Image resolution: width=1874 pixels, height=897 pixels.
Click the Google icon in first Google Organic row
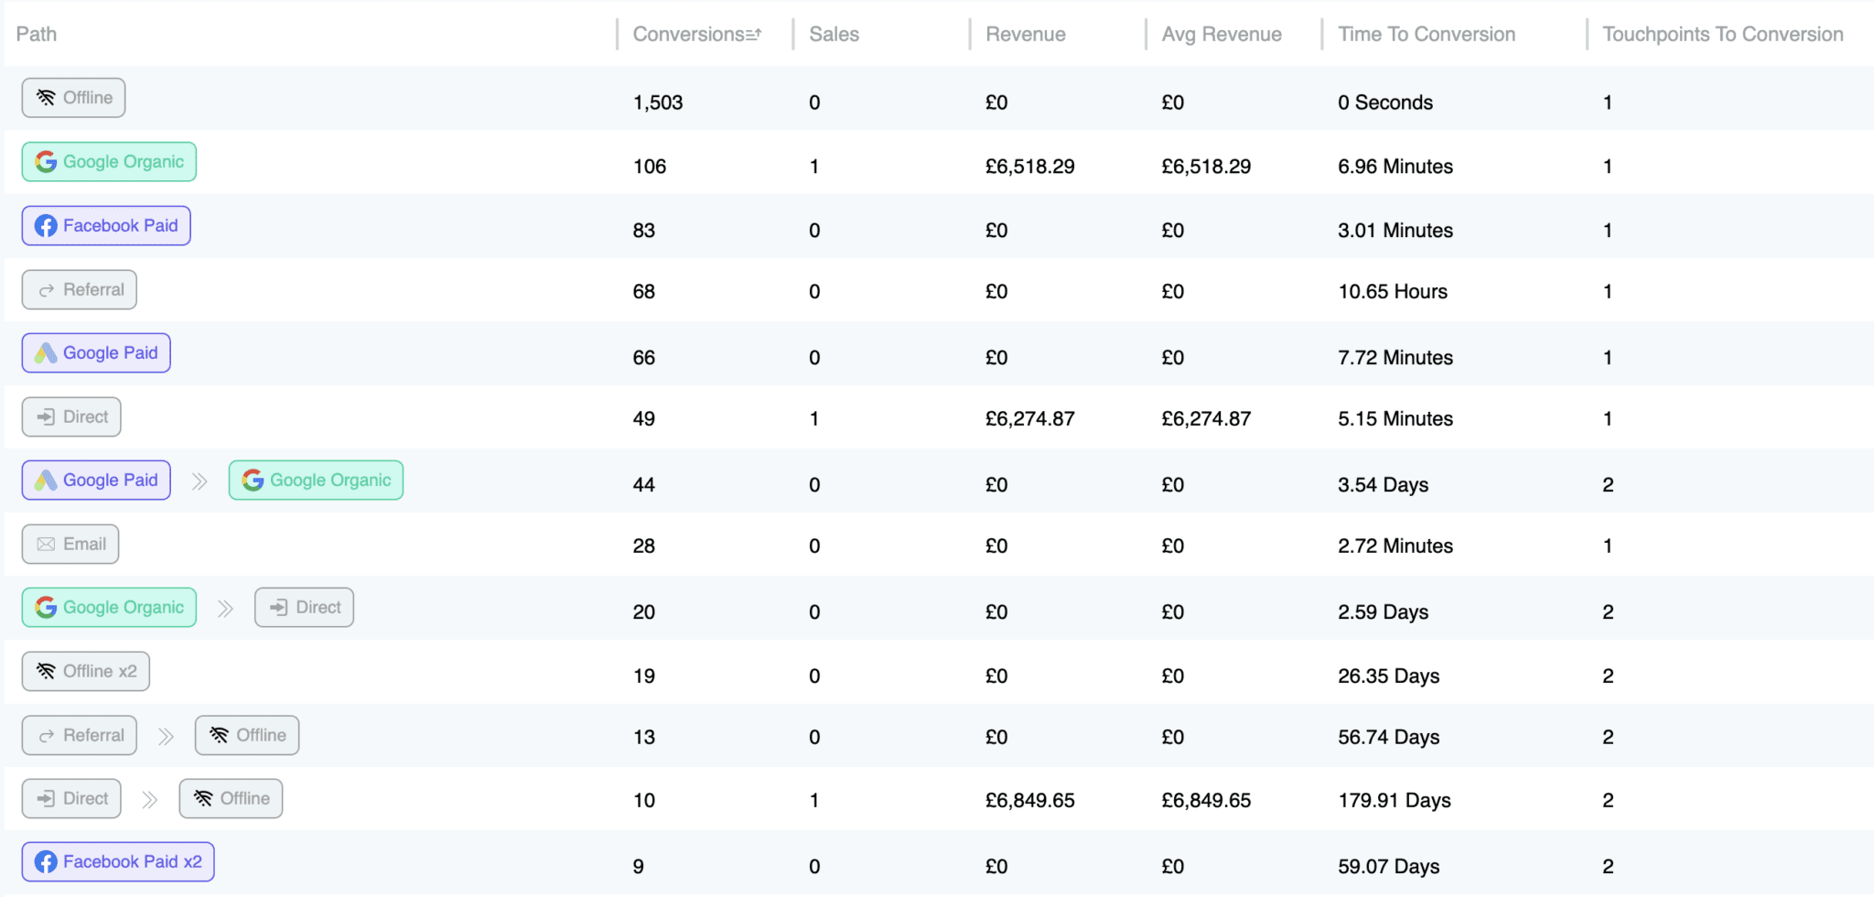(x=46, y=162)
